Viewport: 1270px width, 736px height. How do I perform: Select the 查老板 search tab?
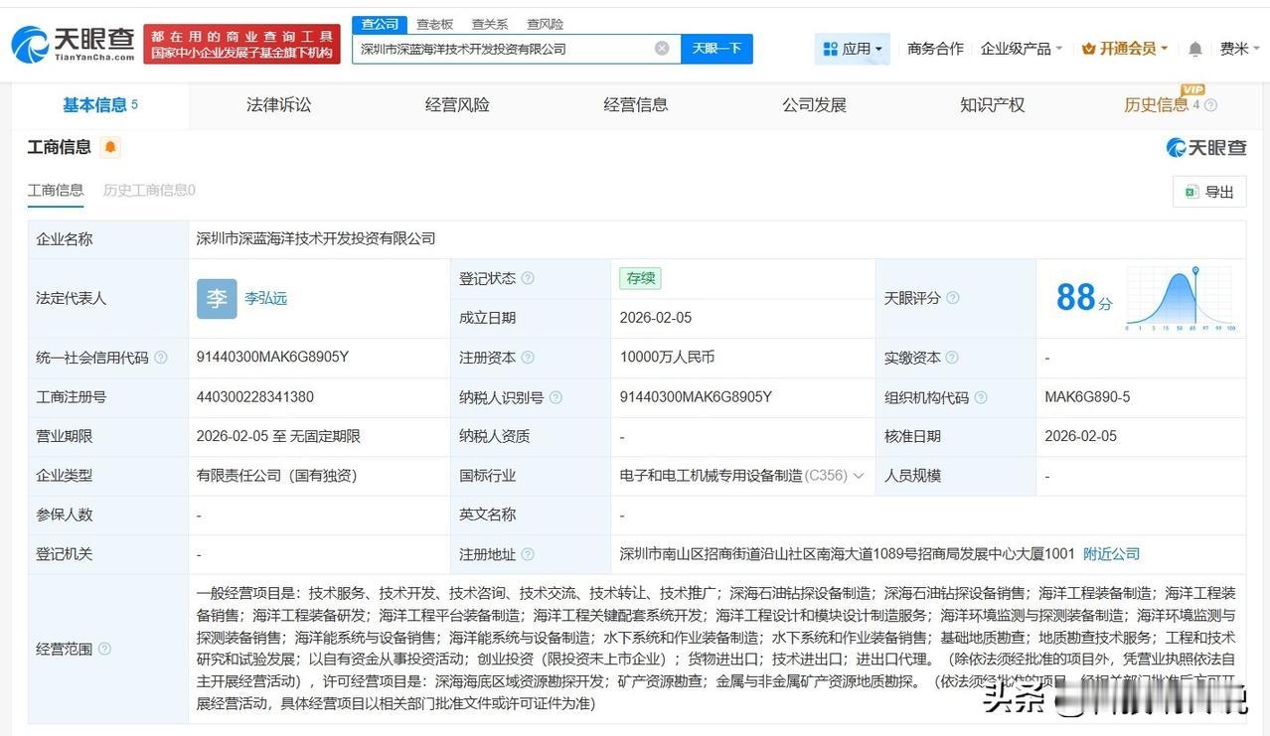point(433,23)
